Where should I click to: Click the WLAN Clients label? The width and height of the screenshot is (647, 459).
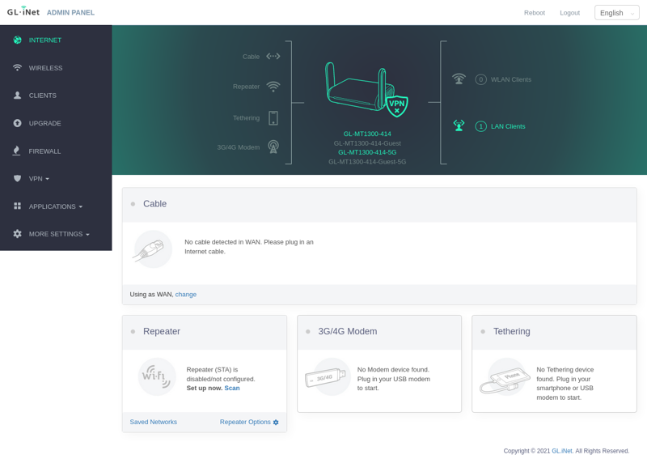coord(511,79)
